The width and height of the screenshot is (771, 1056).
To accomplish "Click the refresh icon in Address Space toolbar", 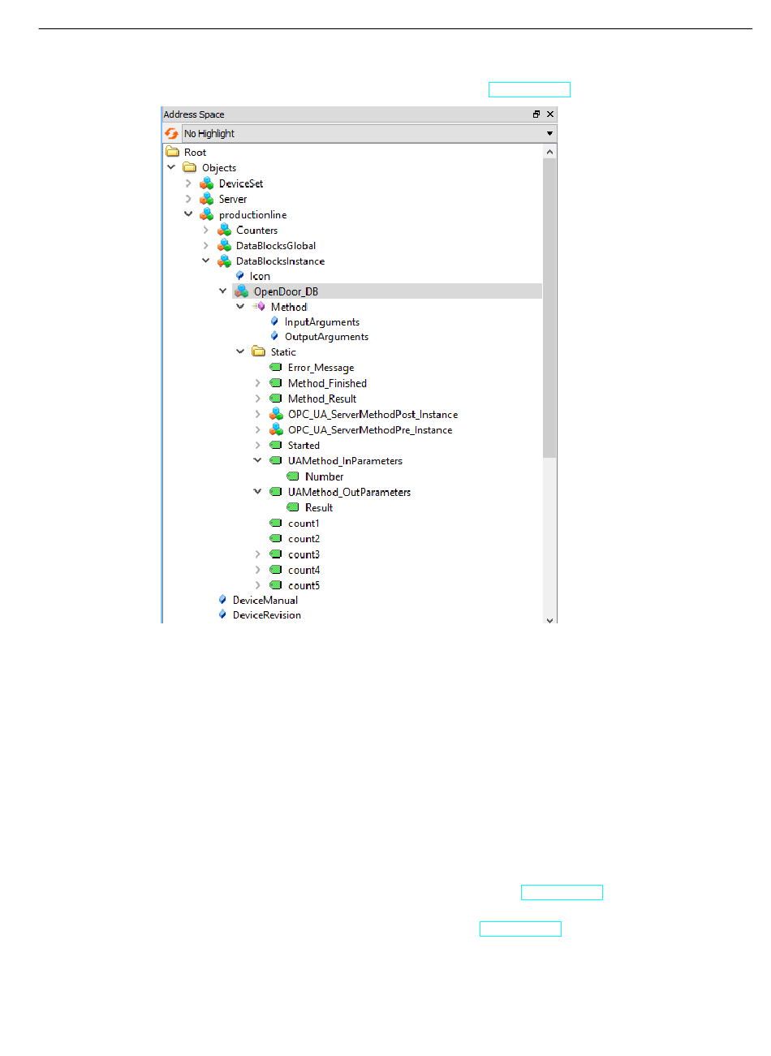I will [171, 133].
